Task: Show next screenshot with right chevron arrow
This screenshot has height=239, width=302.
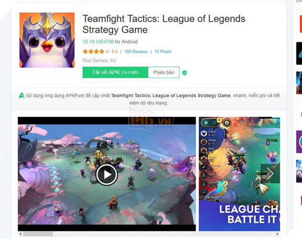Action: coord(270,173)
